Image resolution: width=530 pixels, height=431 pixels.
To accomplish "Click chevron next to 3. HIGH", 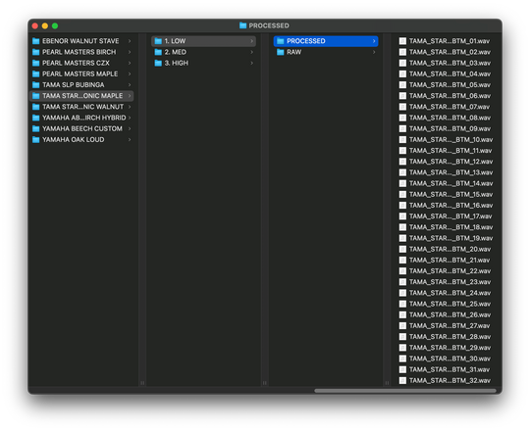I will pyautogui.click(x=252, y=63).
